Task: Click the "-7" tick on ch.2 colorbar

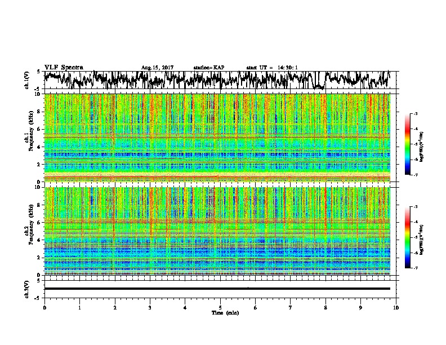Action: click(416, 268)
